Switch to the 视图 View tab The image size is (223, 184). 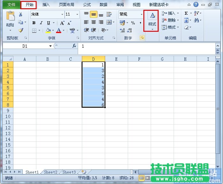pos(137,5)
